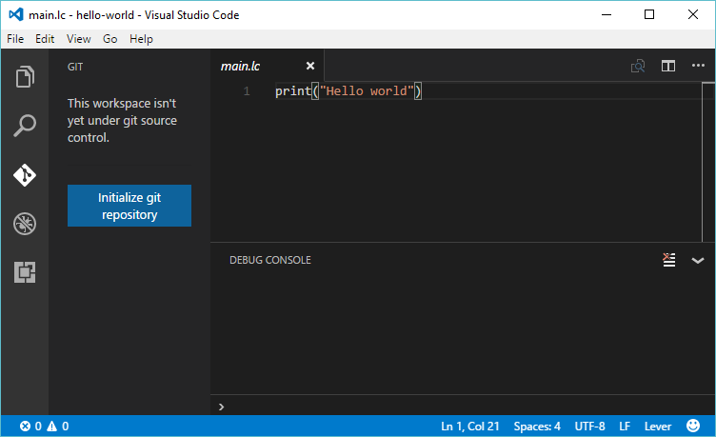Clear the debug console output
Viewport: 716px width, 437px height.
(x=669, y=260)
